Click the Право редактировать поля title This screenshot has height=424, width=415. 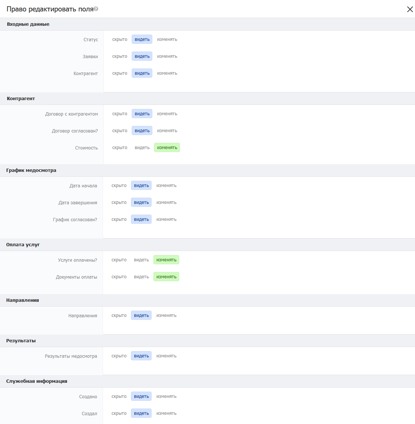tap(50, 9)
